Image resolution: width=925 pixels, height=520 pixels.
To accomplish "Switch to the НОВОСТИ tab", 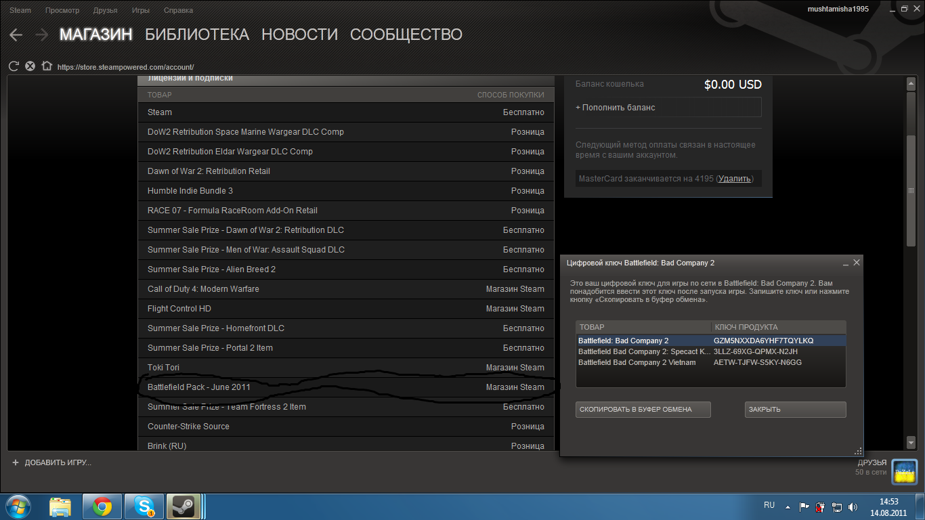I will pyautogui.click(x=299, y=35).
